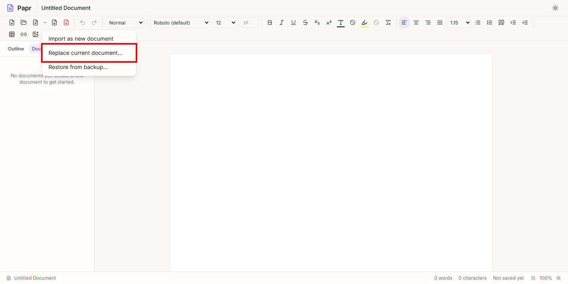The width and height of the screenshot is (568, 284).
Task: Open the font size 12 dropdown
Action: 224,22
